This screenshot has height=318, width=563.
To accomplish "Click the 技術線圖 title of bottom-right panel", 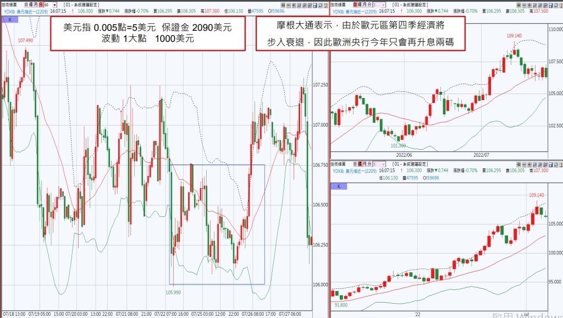I will pos(338,164).
